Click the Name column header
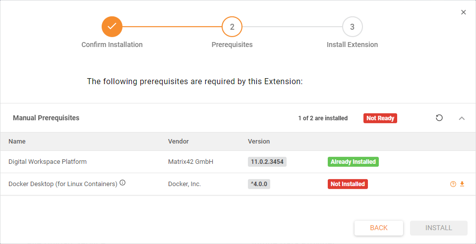The image size is (476, 244). click(x=17, y=142)
